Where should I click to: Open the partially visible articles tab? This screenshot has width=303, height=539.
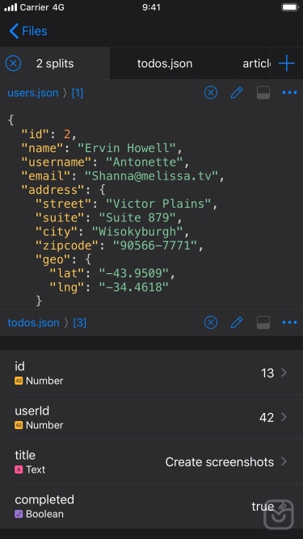[x=256, y=64]
